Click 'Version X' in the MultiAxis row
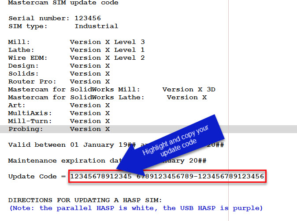 90,113
